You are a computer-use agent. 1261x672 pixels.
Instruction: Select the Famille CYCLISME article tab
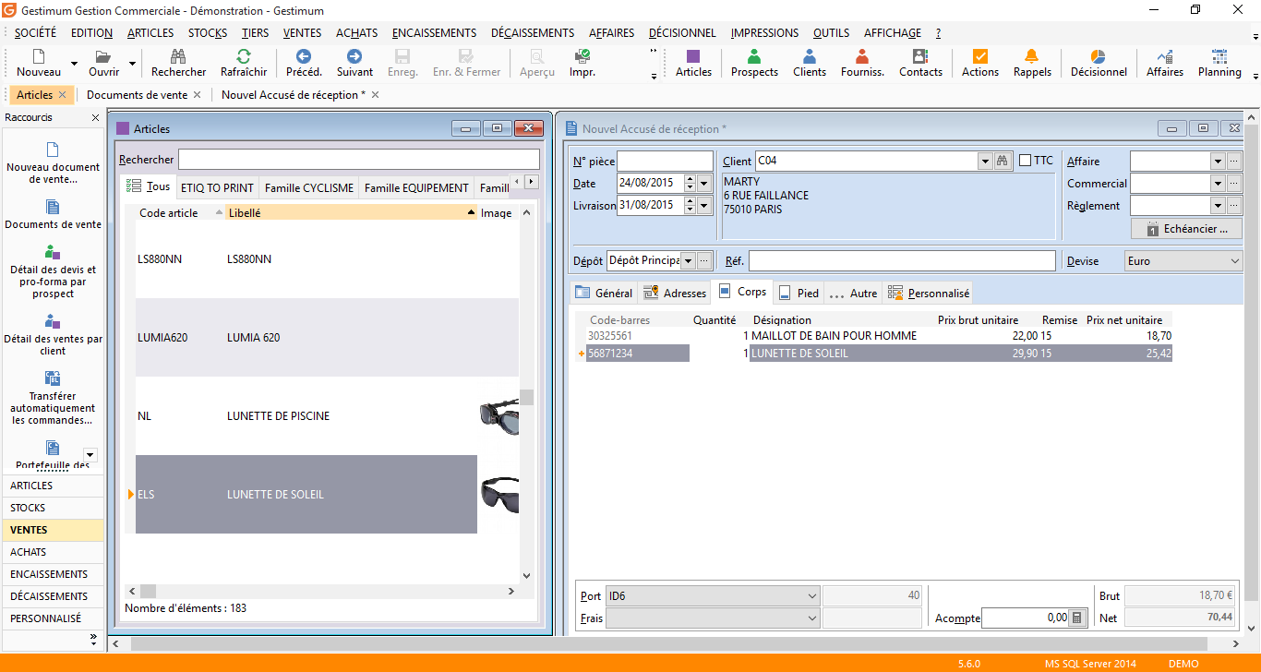[x=308, y=187]
